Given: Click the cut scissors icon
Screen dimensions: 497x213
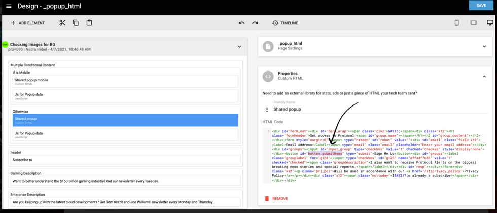Looking at the screenshot, I should [62, 23].
